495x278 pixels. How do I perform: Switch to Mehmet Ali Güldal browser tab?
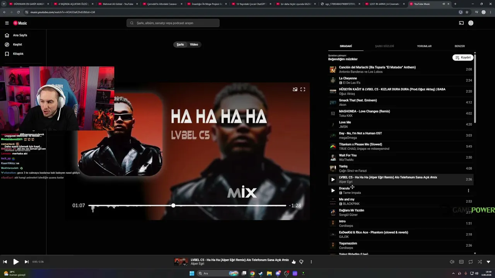coord(118,4)
